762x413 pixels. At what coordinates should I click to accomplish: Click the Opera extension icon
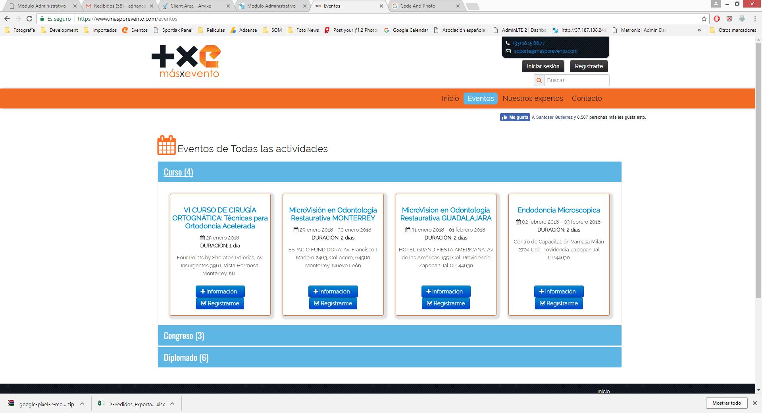click(717, 19)
